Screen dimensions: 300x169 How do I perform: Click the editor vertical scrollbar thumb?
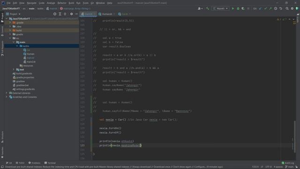click(295, 137)
